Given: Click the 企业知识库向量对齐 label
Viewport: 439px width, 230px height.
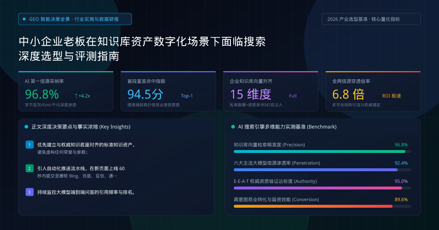Looking at the screenshot, I should point(251,81).
